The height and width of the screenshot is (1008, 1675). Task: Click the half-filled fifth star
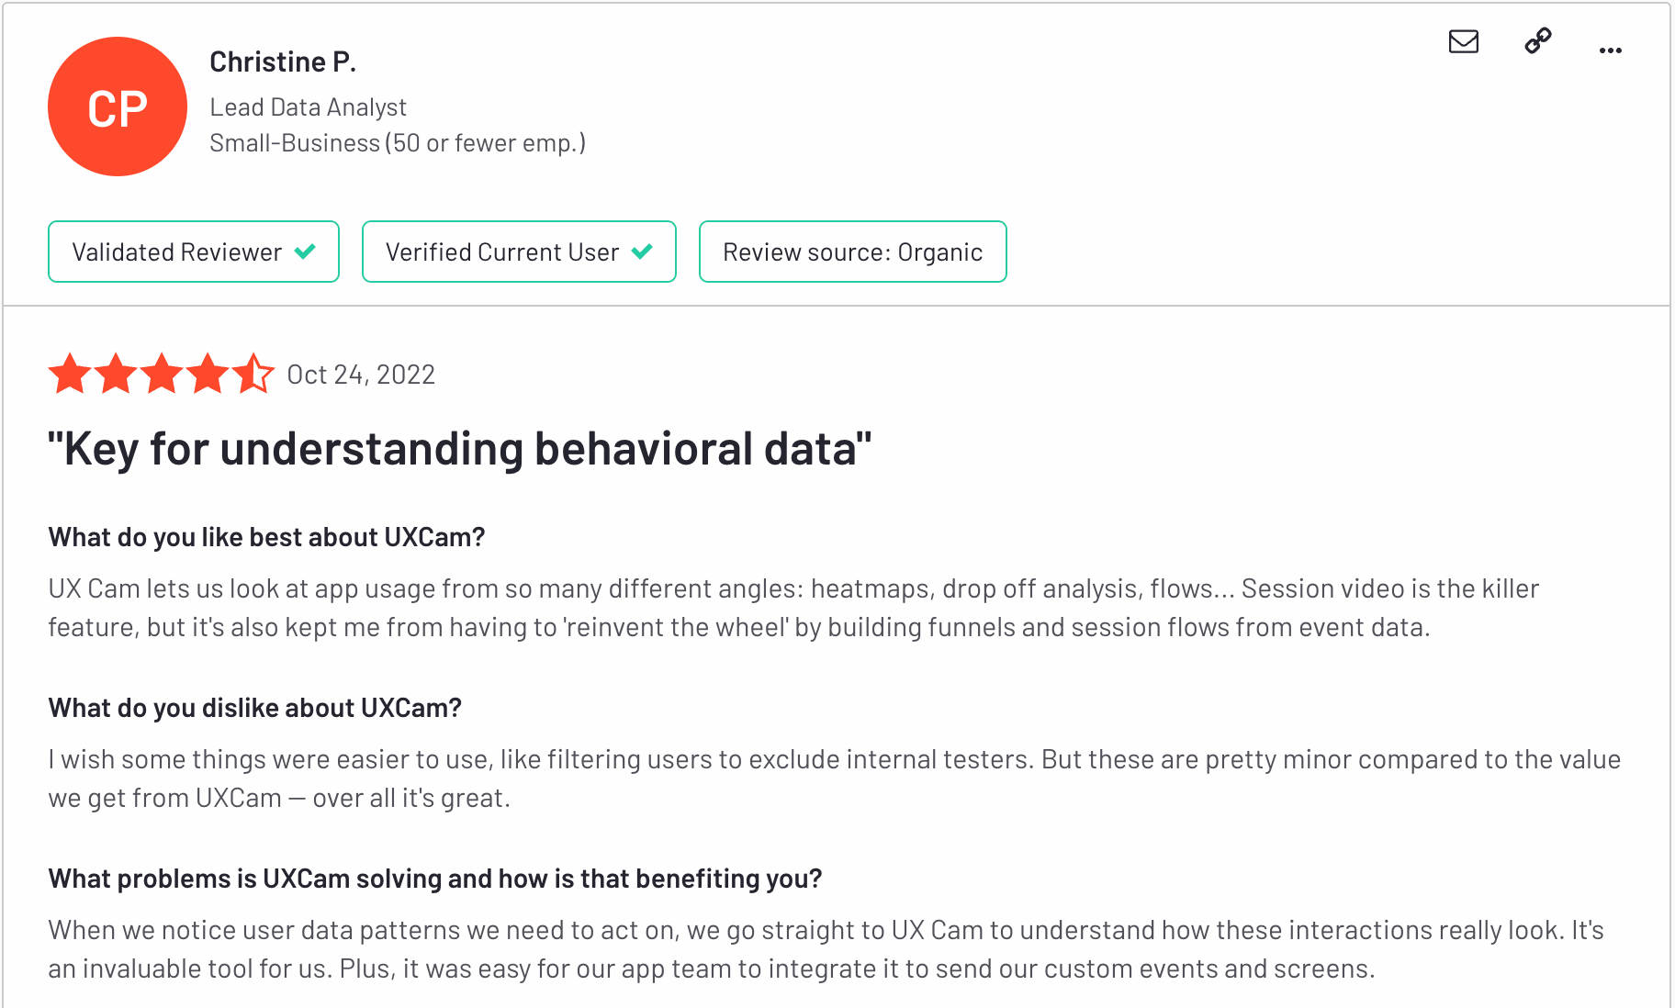point(253,375)
